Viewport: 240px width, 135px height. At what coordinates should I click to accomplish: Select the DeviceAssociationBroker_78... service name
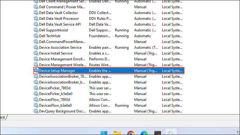pyautogui.click(x=63, y=76)
